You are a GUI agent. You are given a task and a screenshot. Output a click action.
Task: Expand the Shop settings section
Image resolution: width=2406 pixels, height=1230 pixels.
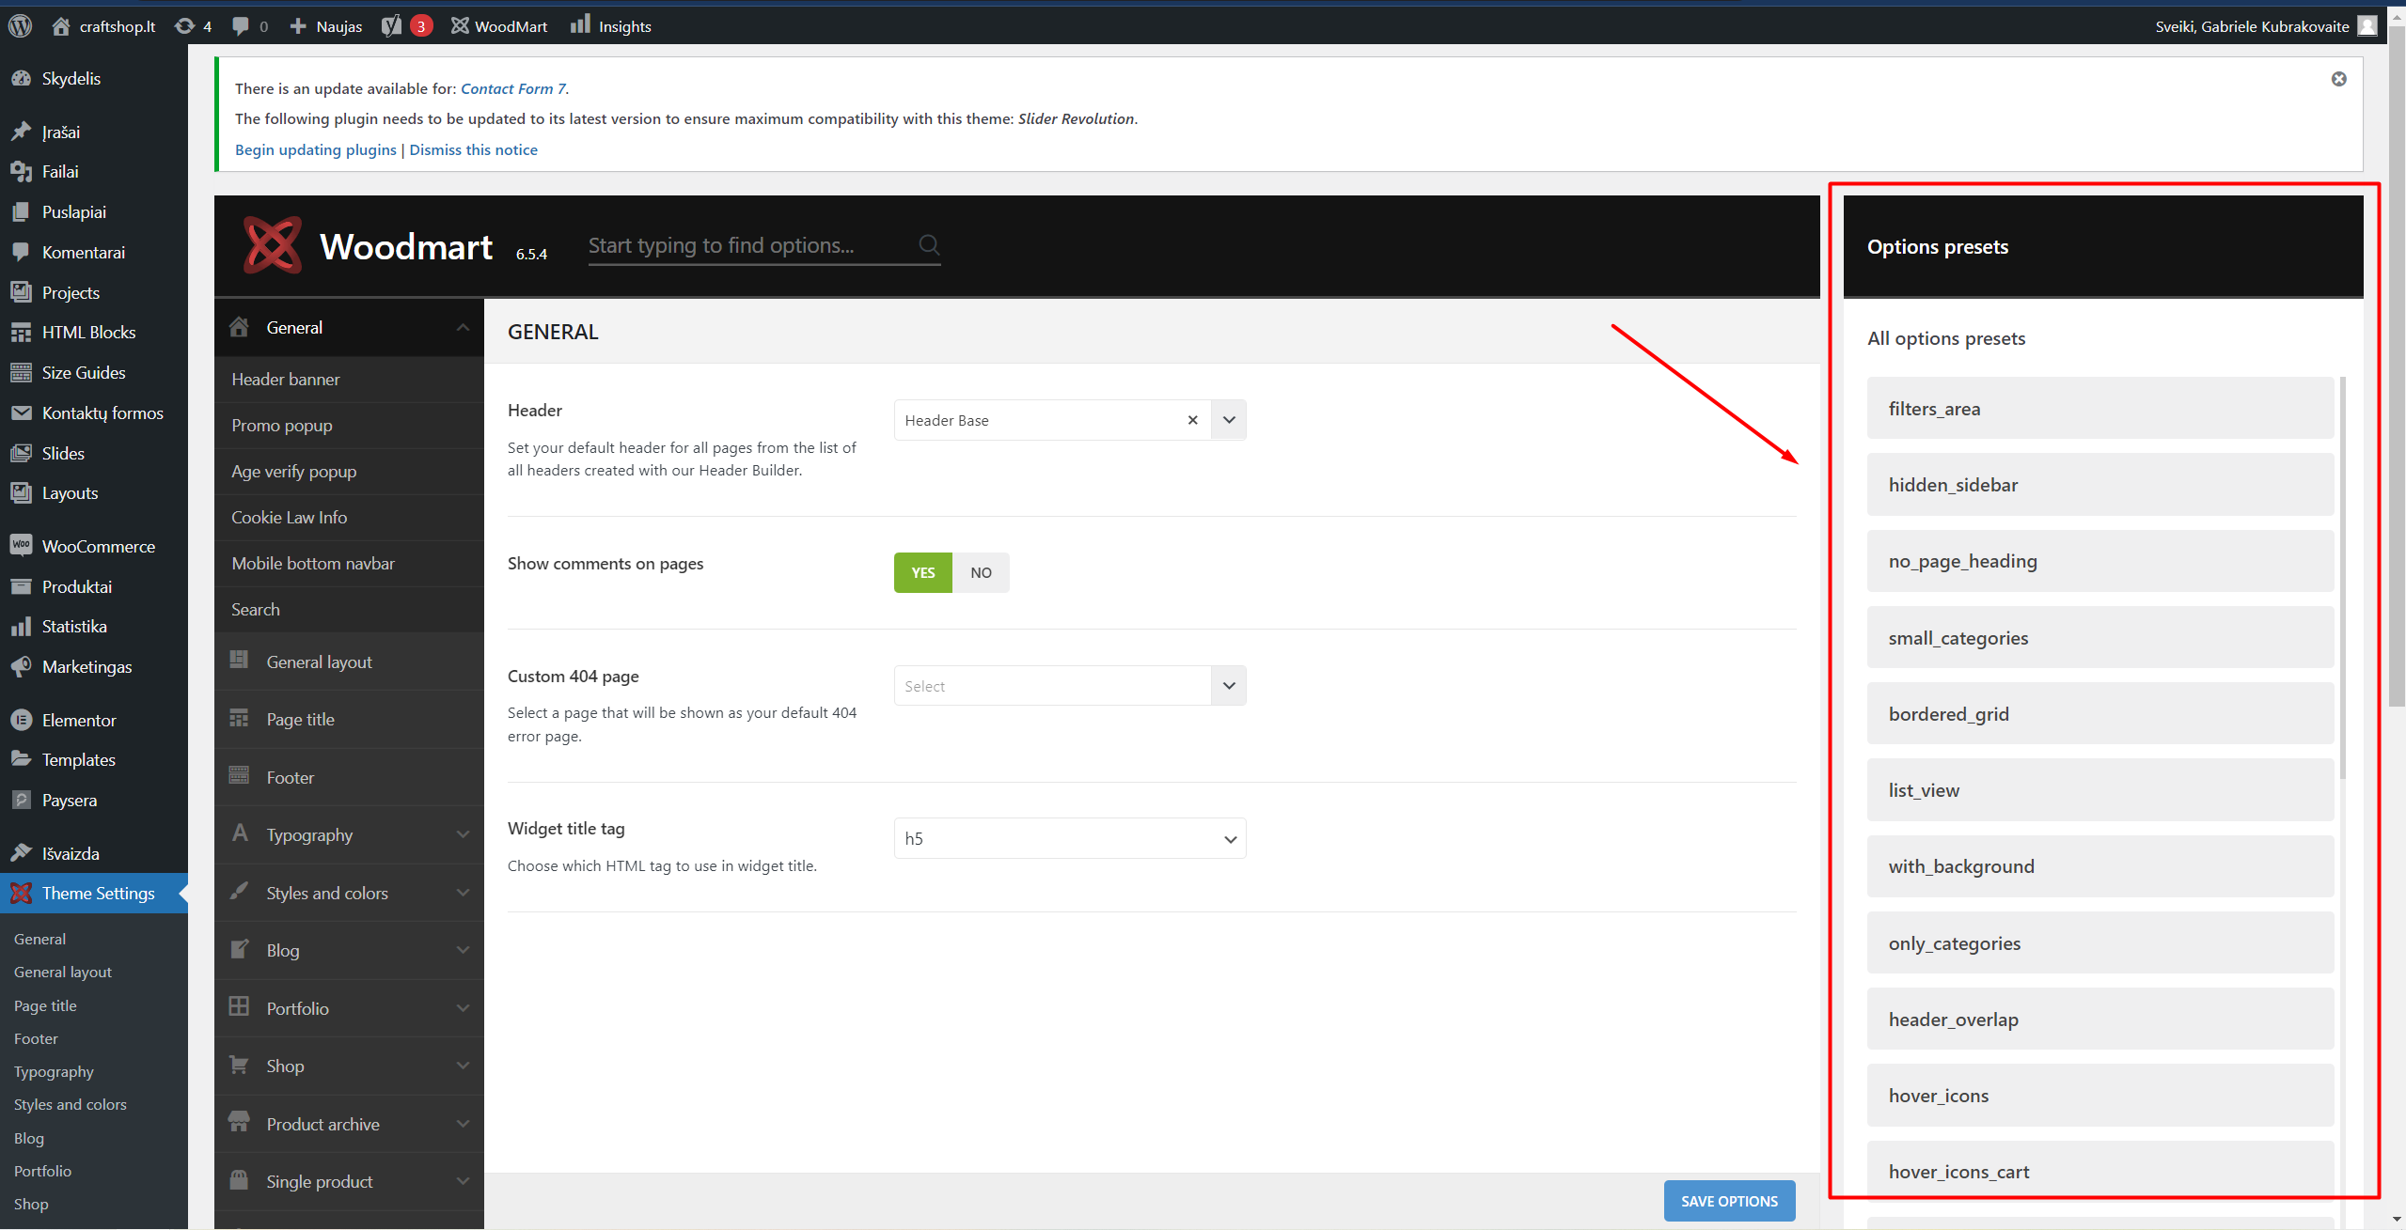[x=463, y=1066]
